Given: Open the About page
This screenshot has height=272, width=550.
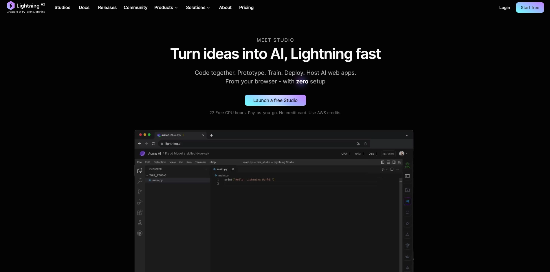Looking at the screenshot, I should [225, 8].
